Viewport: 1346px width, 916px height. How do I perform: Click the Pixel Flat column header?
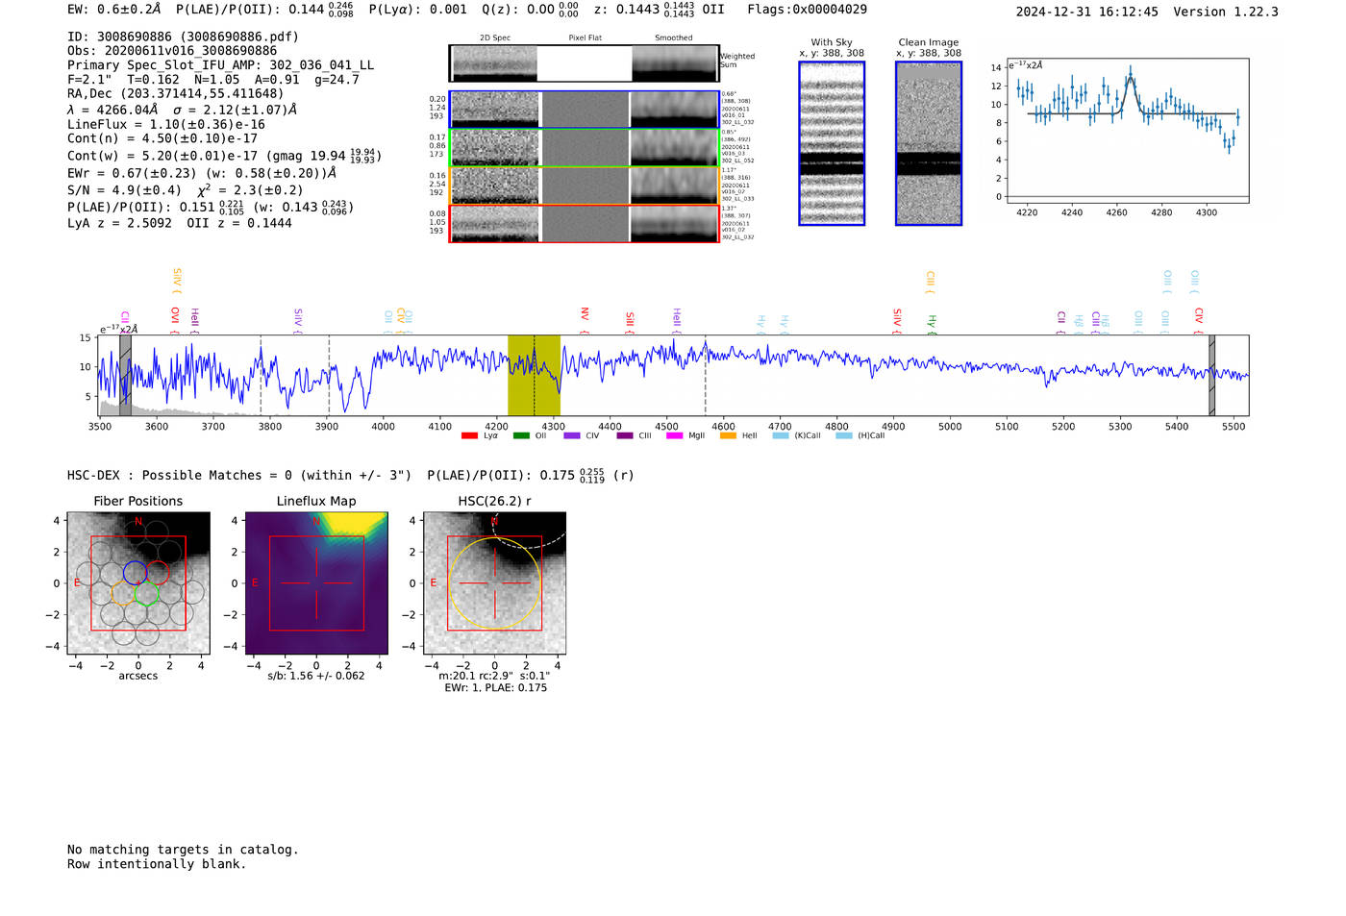pos(585,37)
